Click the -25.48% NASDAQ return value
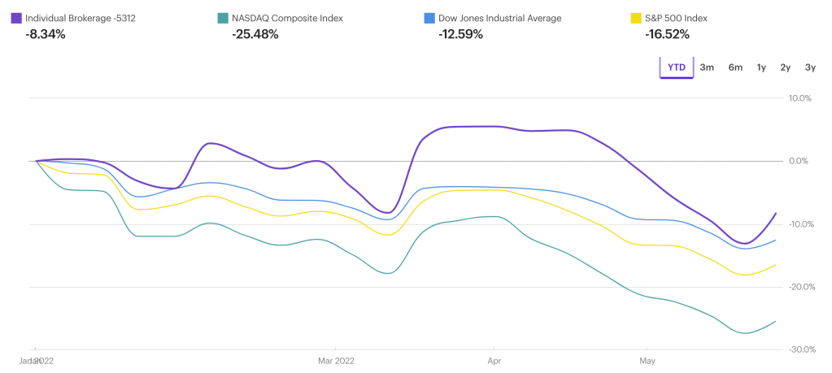The height and width of the screenshot is (373, 832). [255, 34]
